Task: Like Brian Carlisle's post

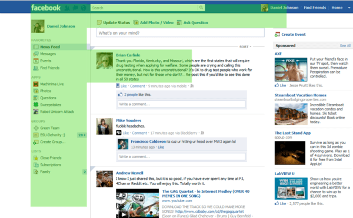Action: point(124,86)
